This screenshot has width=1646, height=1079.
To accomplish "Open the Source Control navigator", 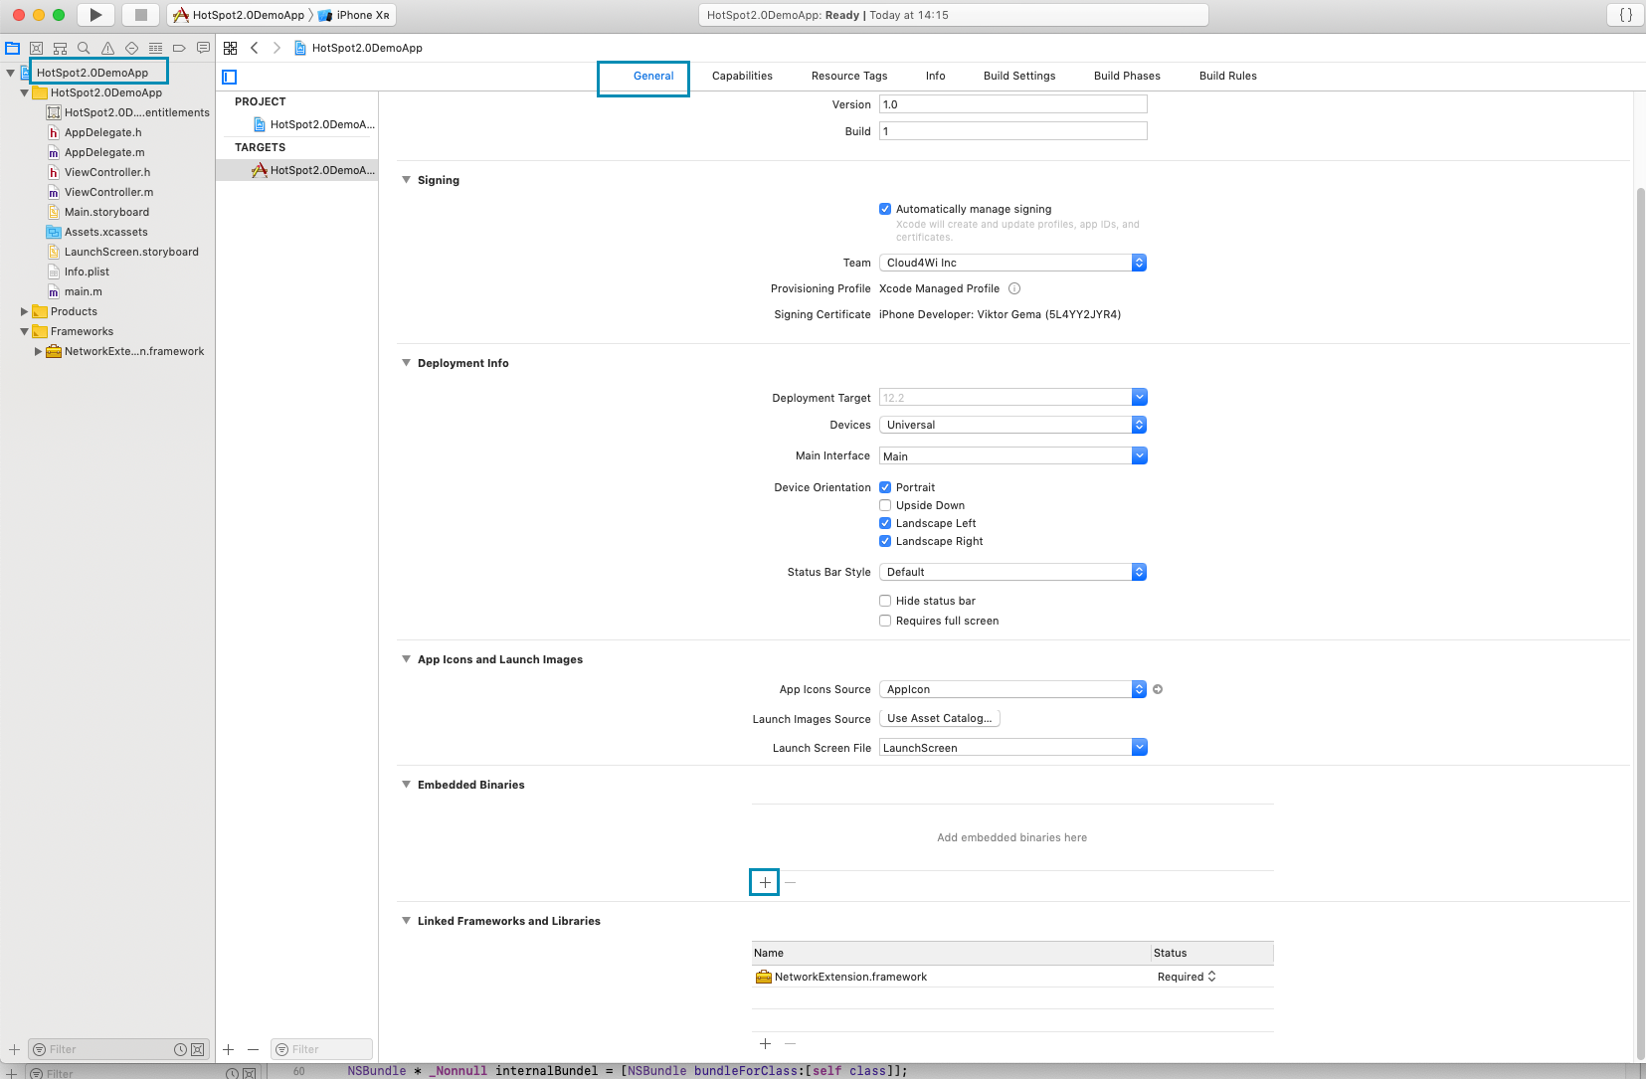I will [x=37, y=48].
